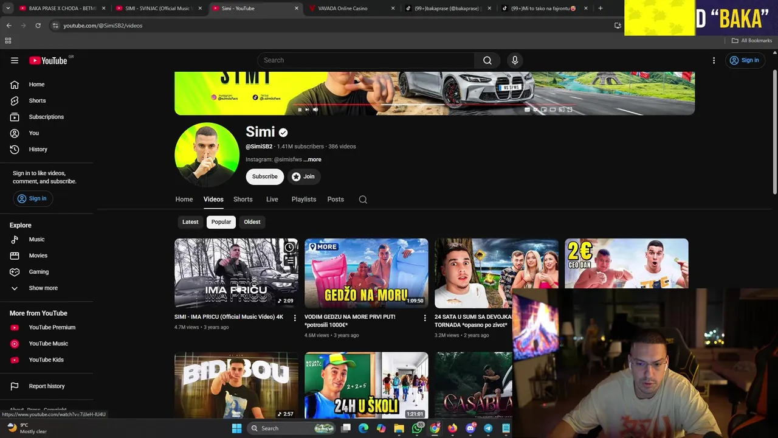778x438 pixels.
Task: Click the Subscribe button
Action: tap(265, 176)
